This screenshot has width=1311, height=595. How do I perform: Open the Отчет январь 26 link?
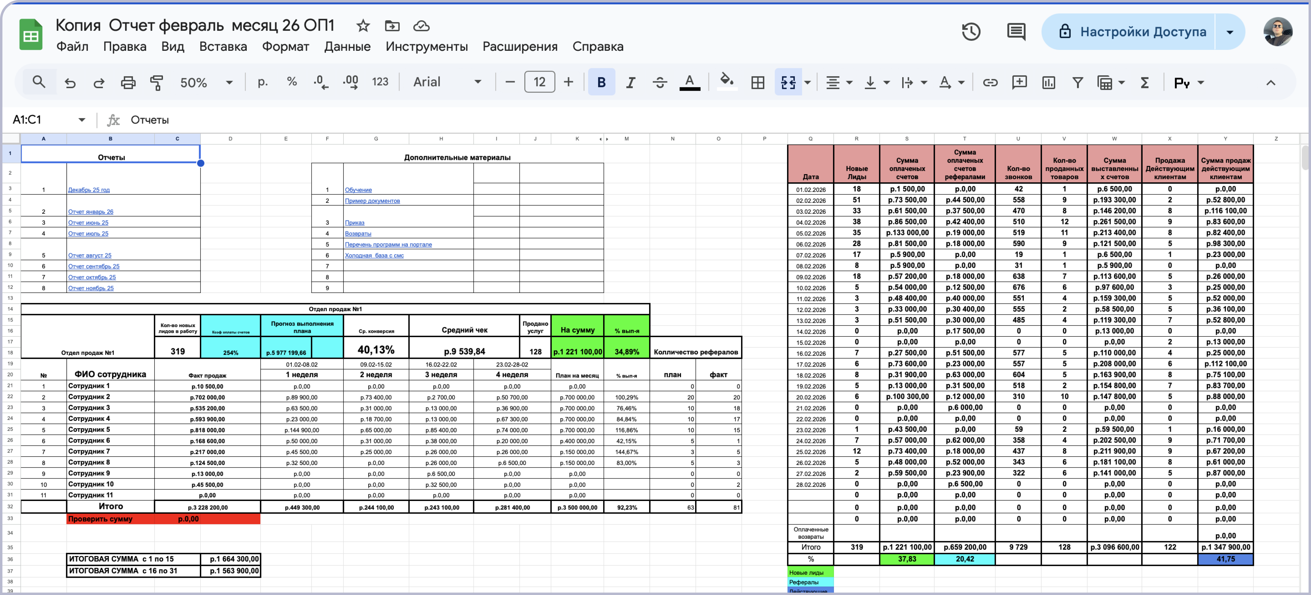click(91, 212)
